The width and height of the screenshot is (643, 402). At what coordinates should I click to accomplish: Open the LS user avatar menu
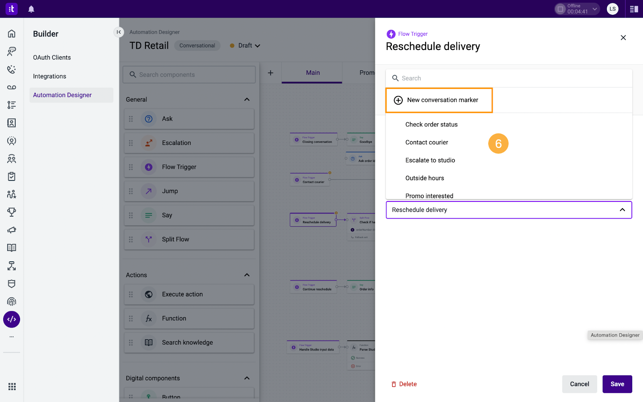(612, 9)
